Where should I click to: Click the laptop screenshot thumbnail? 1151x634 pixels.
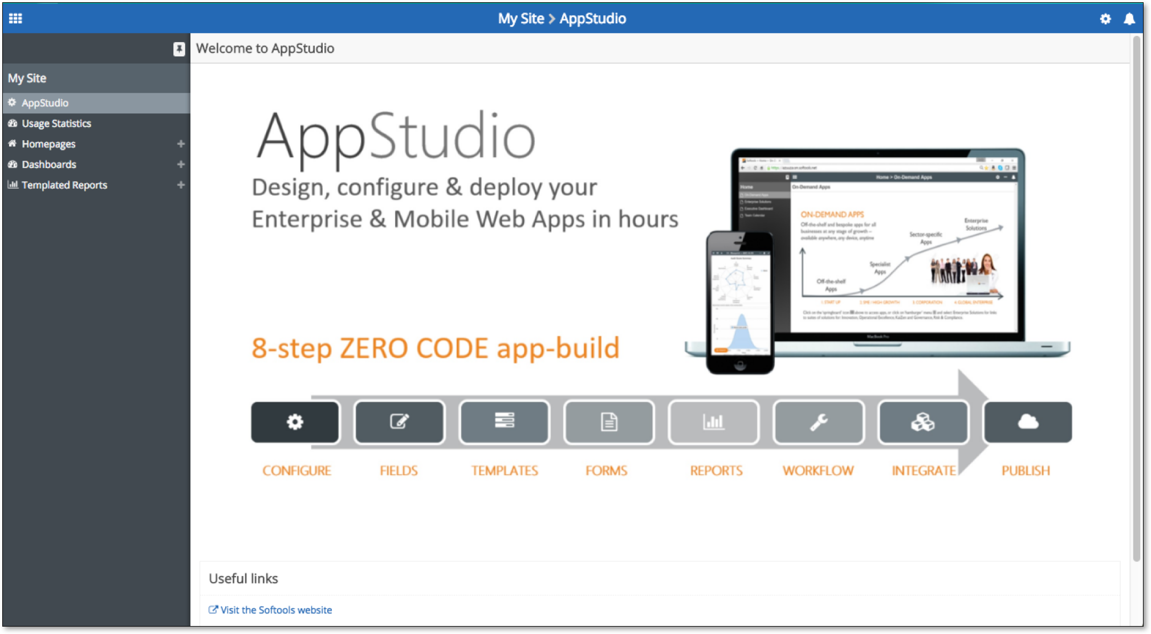(x=878, y=252)
